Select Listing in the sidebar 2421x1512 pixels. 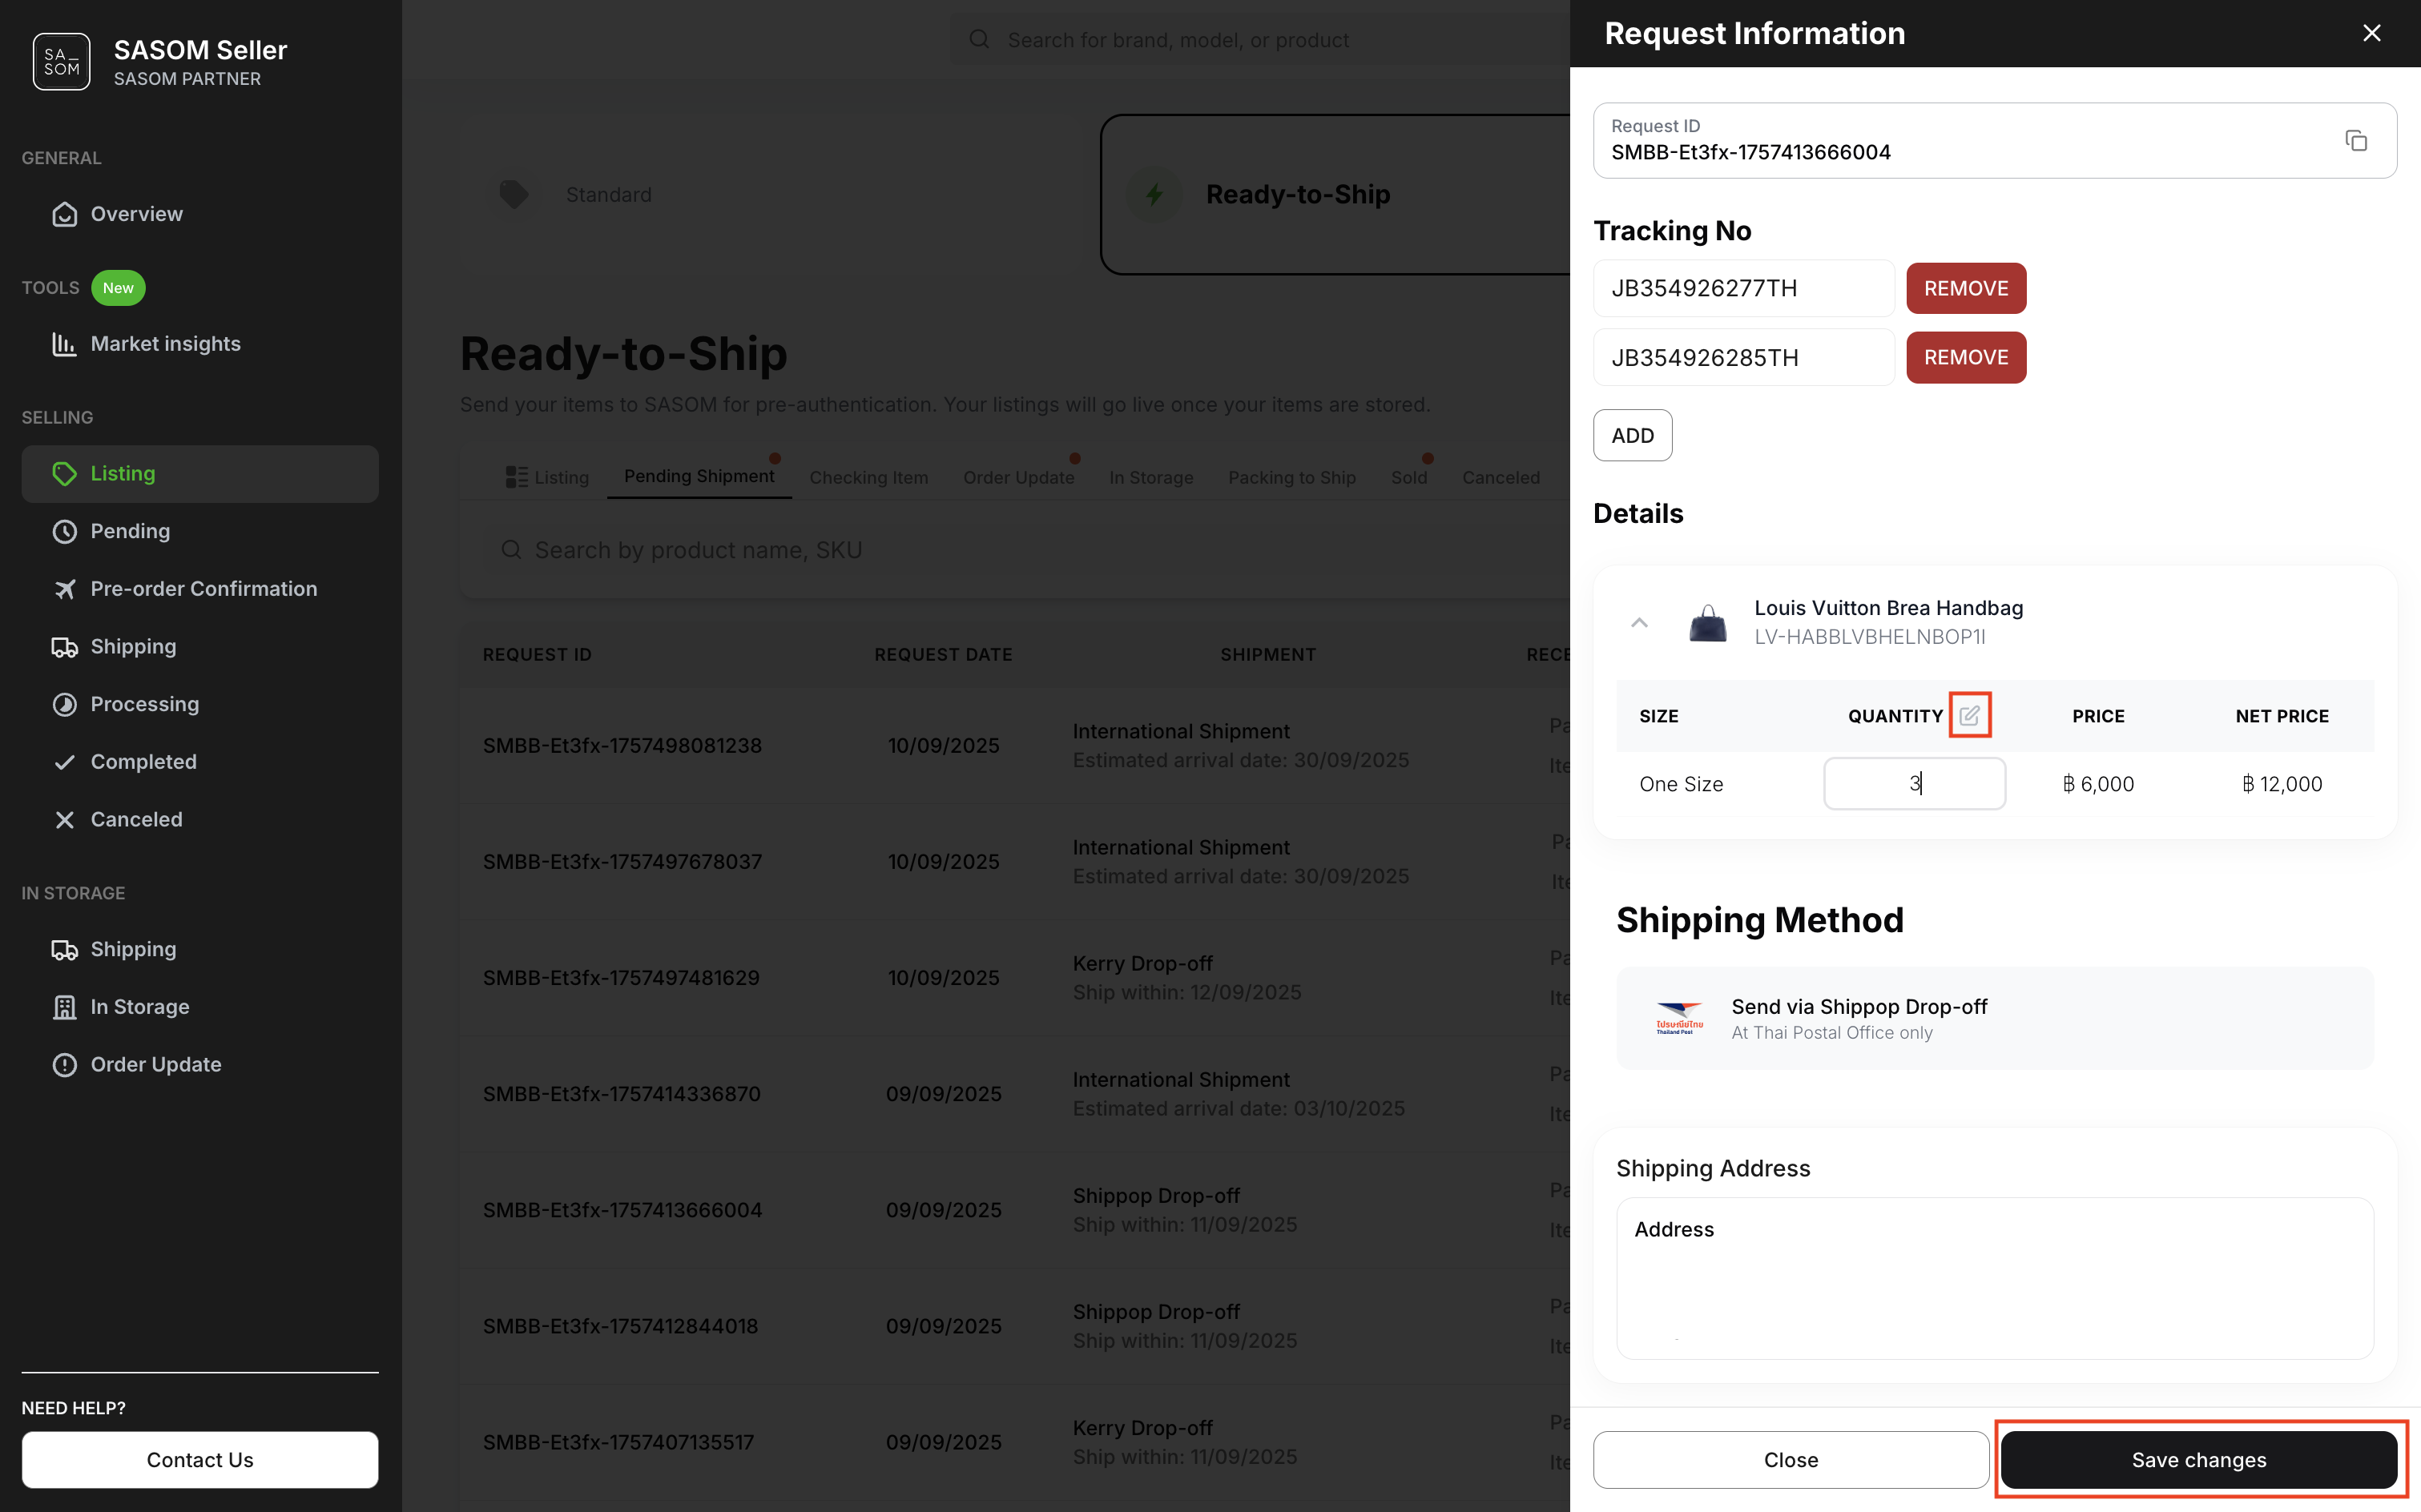[200, 474]
